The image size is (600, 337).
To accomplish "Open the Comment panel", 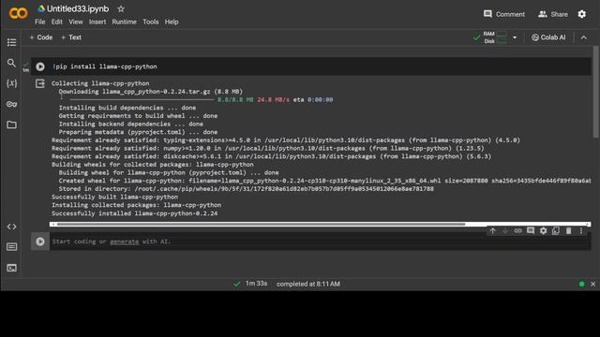I will click(504, 14).
